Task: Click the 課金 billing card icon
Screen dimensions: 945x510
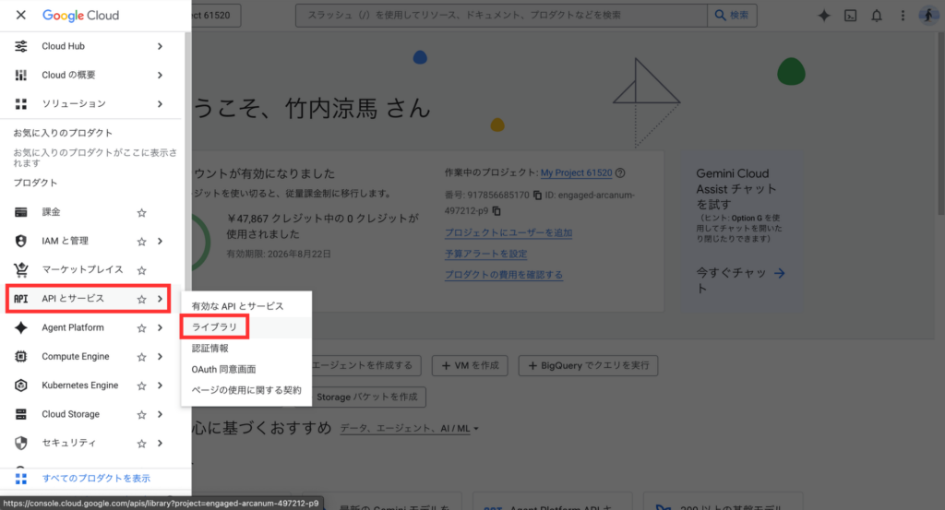Action: pos(21,212)
